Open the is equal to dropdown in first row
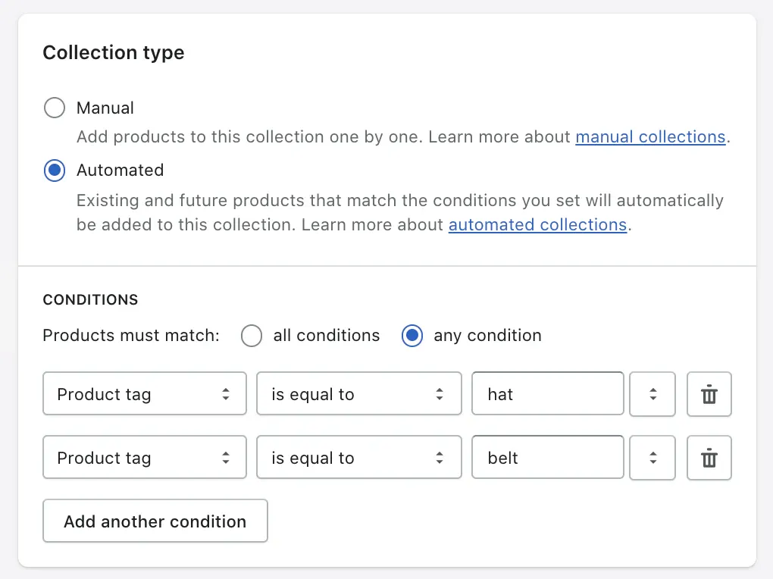This screenshot has height=579, width=773. click(x=358, y=393)
